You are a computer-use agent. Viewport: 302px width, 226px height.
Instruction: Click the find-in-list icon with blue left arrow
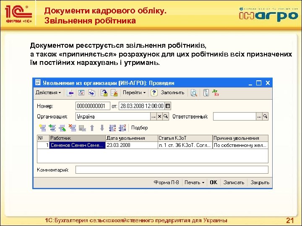70,93
